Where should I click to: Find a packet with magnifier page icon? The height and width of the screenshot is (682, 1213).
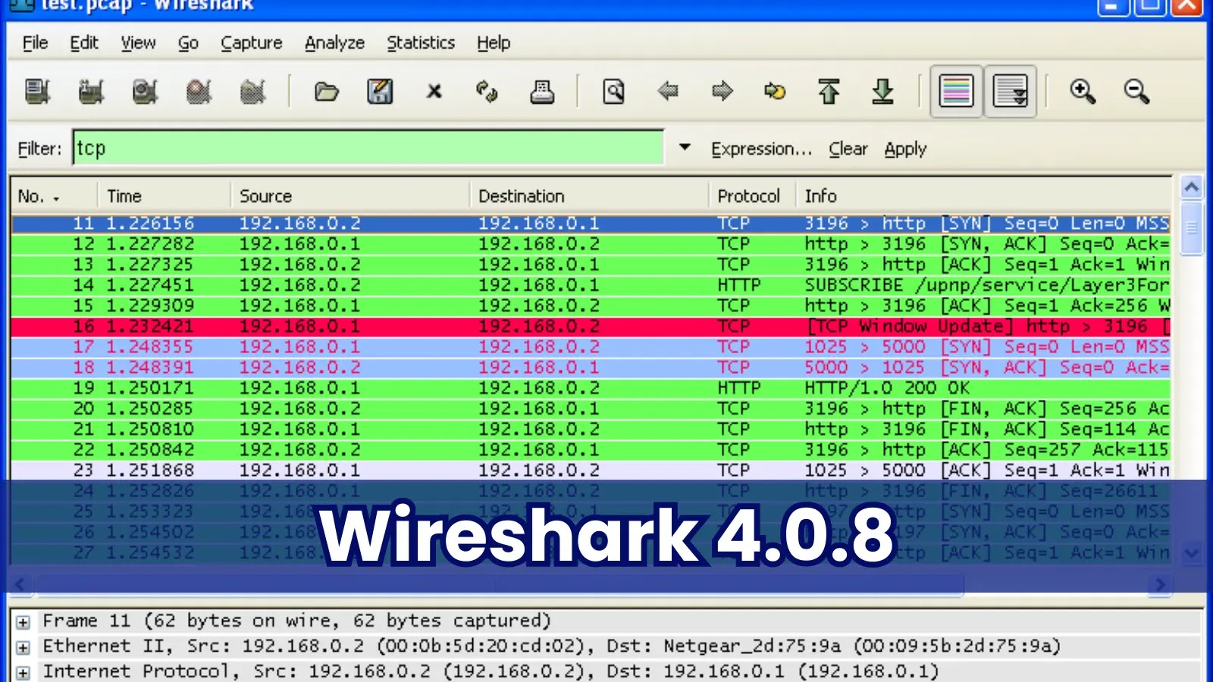[613, 92]
